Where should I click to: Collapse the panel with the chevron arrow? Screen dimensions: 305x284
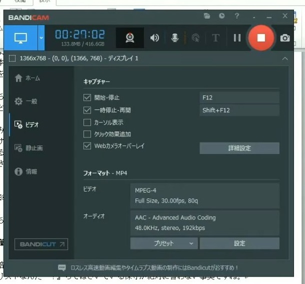point(285,58)
